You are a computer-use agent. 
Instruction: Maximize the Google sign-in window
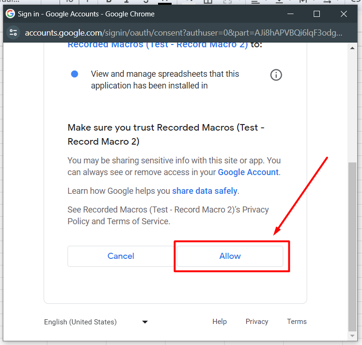point(317,14)
